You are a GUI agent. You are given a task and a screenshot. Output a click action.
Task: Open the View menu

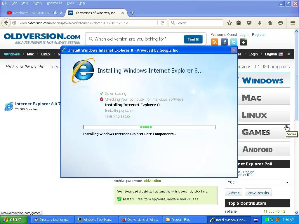click(25, 3)
